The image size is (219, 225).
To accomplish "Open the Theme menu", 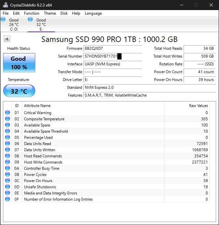I will (50, 13).
